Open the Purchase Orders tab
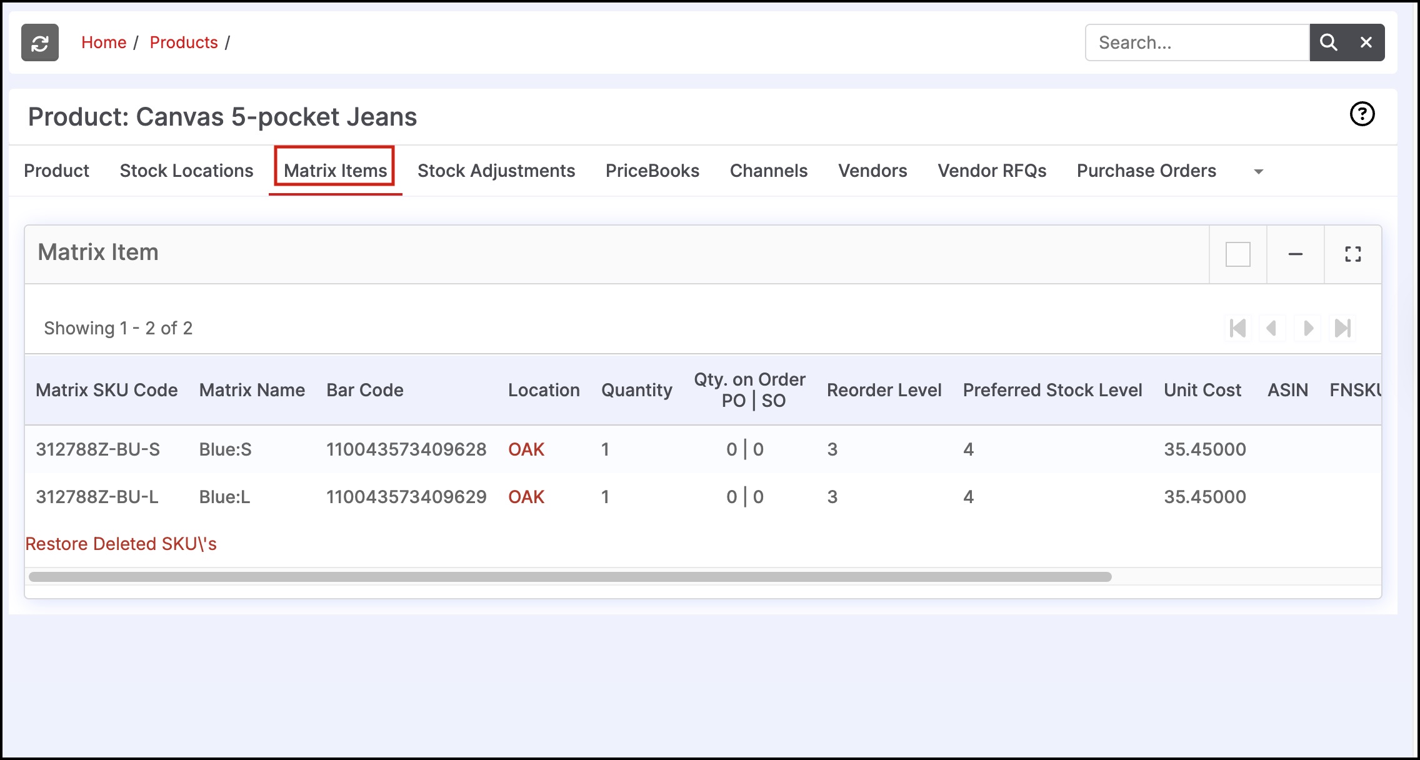Viewport: 1420px width, 760px height. (x=1146, y=171)
